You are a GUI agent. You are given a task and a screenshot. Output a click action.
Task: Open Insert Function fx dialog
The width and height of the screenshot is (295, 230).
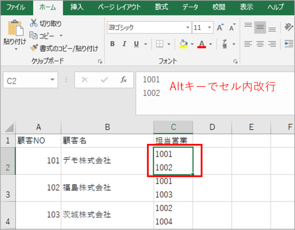[x=123, y=80]
